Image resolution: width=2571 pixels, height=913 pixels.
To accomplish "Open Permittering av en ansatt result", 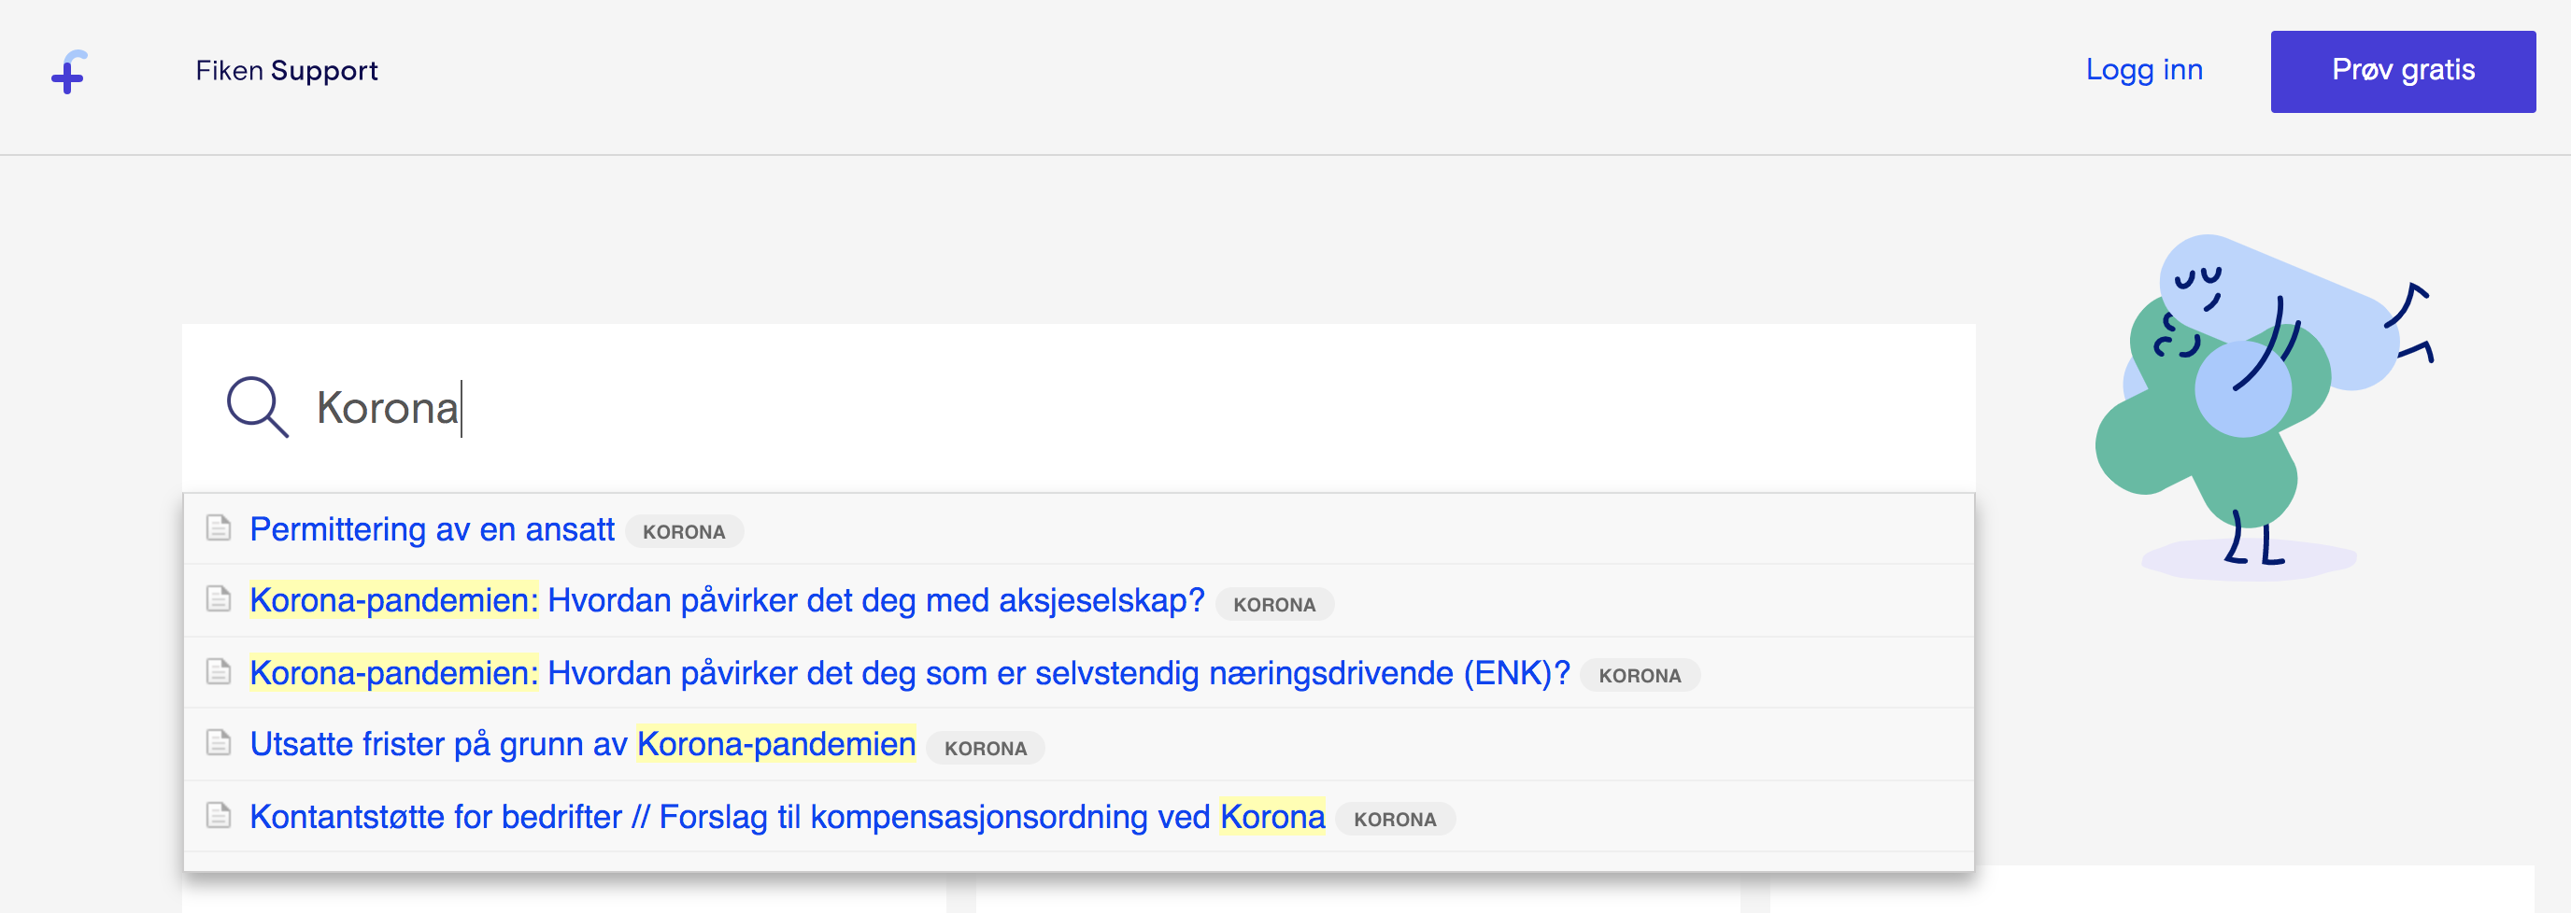I will (432, 528).
